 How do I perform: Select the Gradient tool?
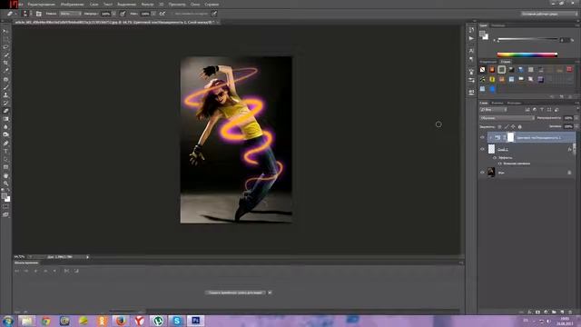[5, 119]
